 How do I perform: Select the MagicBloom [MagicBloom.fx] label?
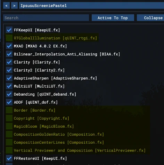(44, 126)
